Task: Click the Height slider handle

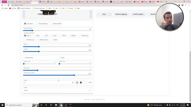Action: [x=39, y=51]
